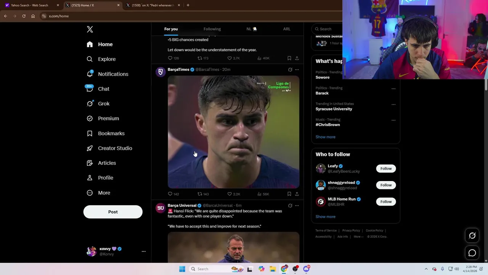Switch to the NL tab
Viewport: 488px width, 275px height.
coord(251,29)
